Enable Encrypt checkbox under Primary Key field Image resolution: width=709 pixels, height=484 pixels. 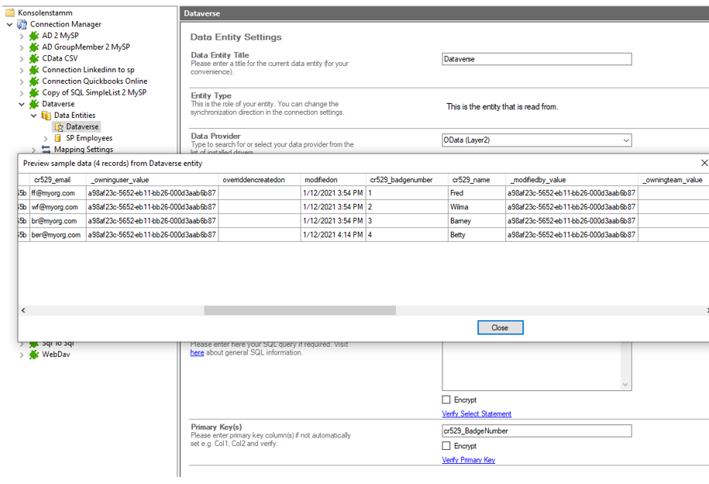point(446,446)
